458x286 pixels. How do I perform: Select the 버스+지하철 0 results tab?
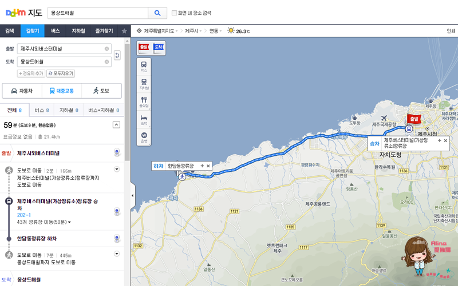pyautogui.click(x=104, y=110)
